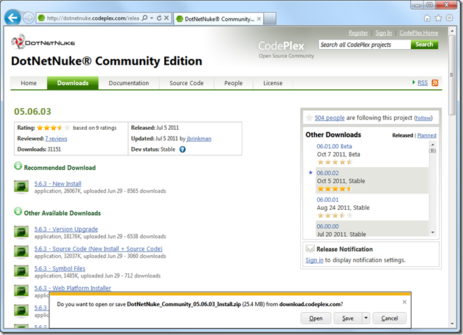Click Sign in under Release Notification
This screenshot has height=335, width=463.
click(x=315, y=260)
